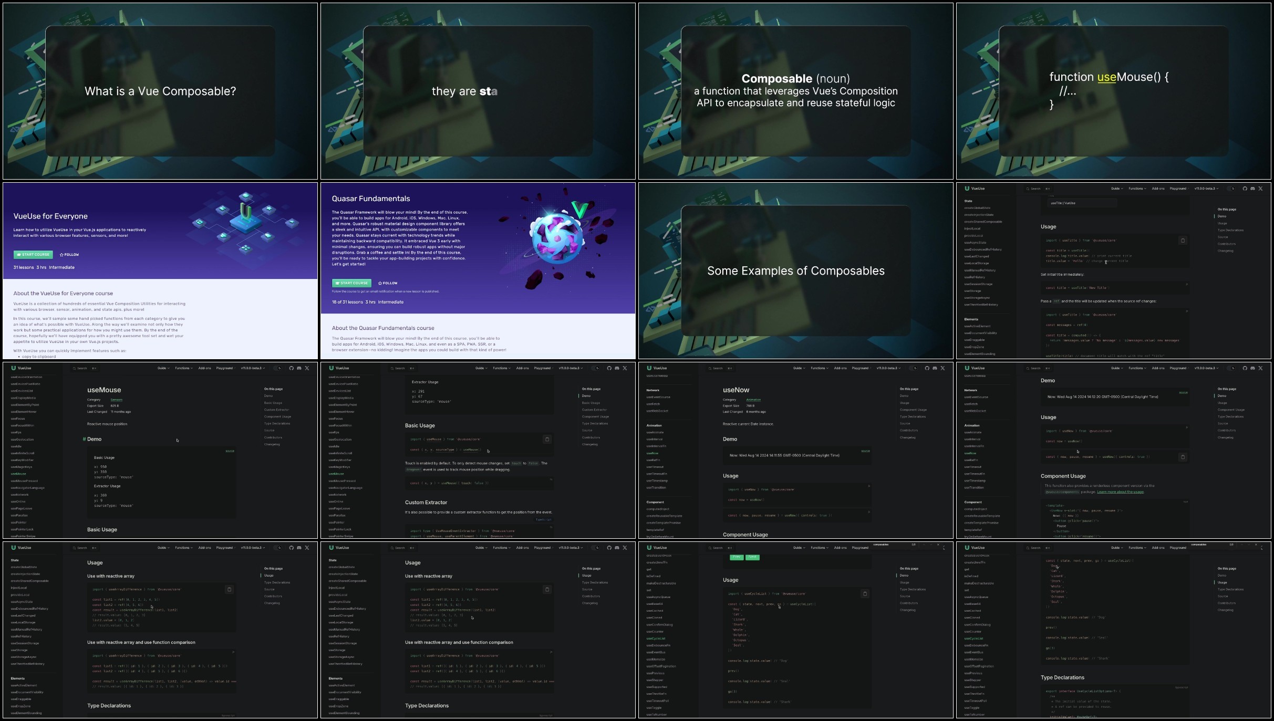Open GitHub icon in Custom Extractor heading frame

609,368
